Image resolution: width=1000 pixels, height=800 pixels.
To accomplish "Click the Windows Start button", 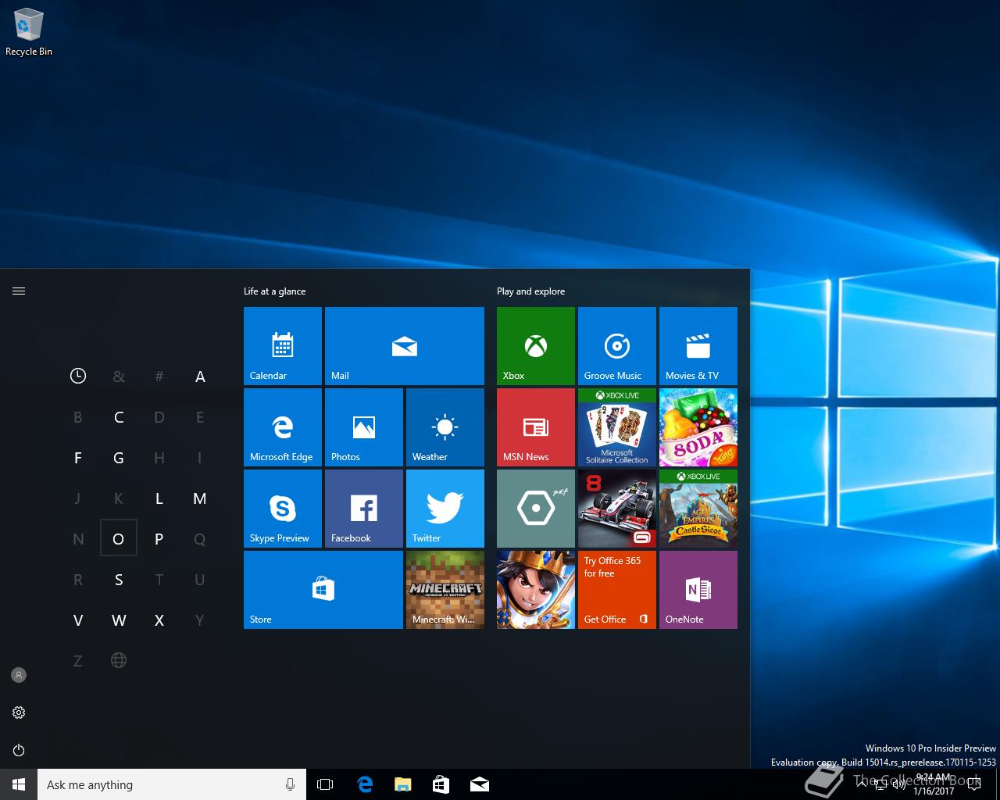I will [19, 784].
